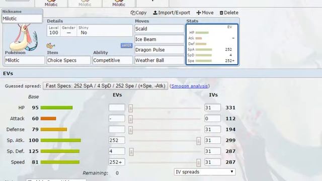322x181 pixels.
Task: Click the Speed IV field
Action: [x=212, y=162]
